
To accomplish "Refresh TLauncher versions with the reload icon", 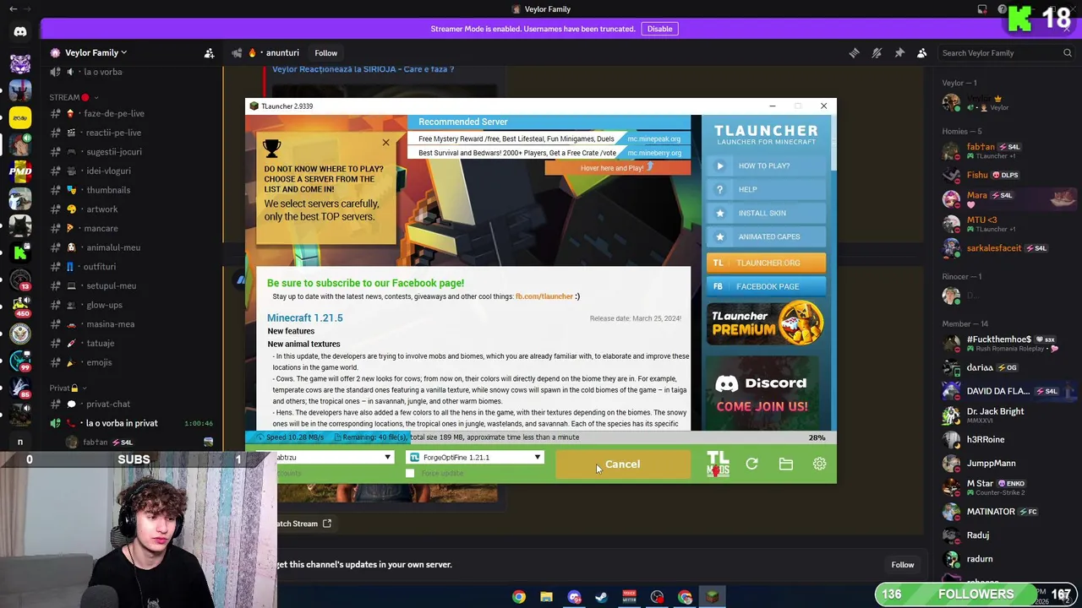I will [751, 464].
